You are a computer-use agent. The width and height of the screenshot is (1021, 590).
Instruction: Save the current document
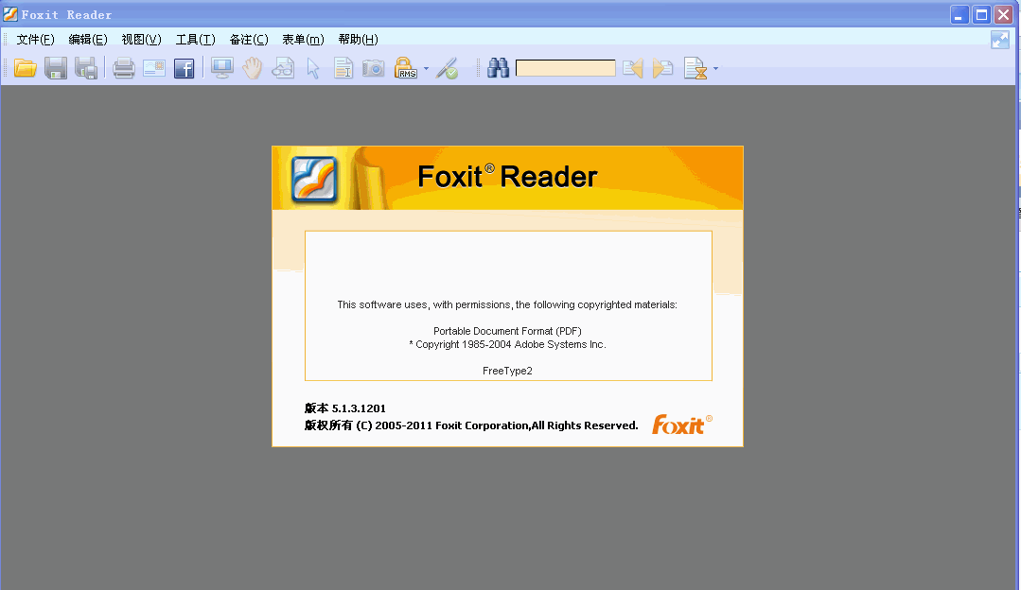pyautogui.click(x=56, y=67)
